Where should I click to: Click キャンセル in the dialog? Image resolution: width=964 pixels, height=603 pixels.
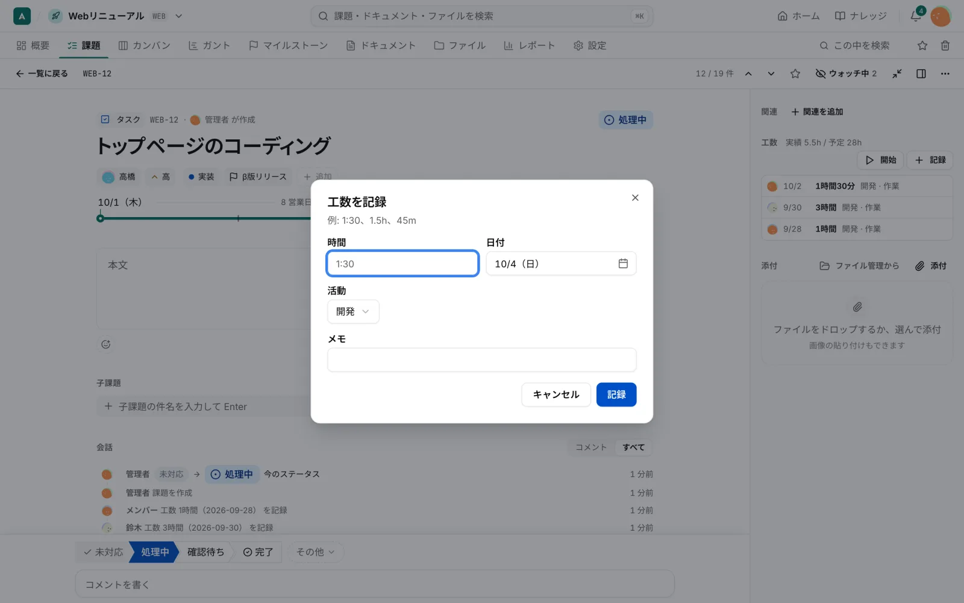(556, 394)
